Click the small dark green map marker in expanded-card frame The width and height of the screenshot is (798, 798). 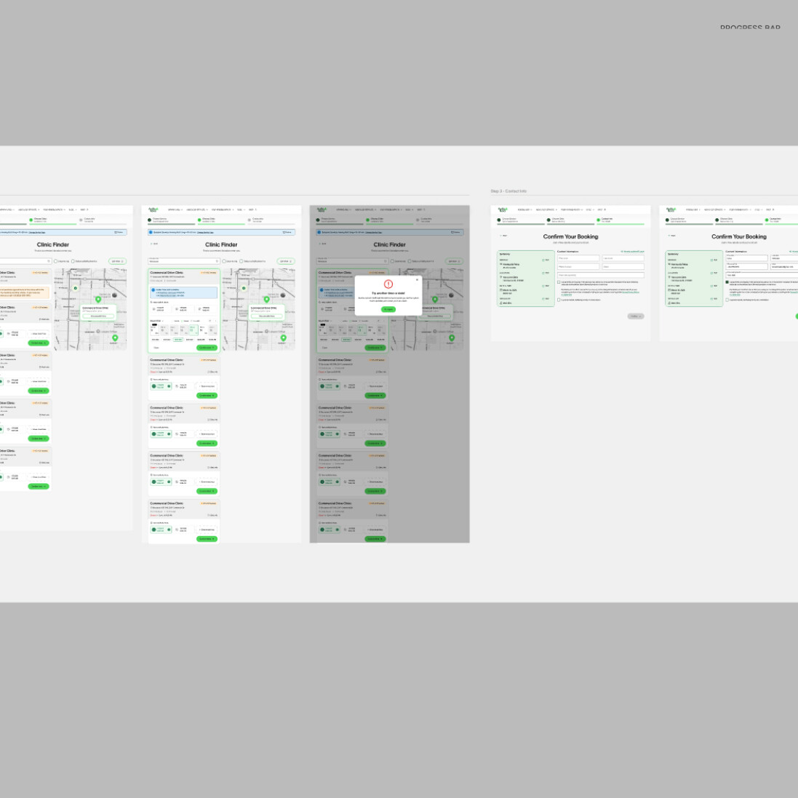click(x=244, y=288)
